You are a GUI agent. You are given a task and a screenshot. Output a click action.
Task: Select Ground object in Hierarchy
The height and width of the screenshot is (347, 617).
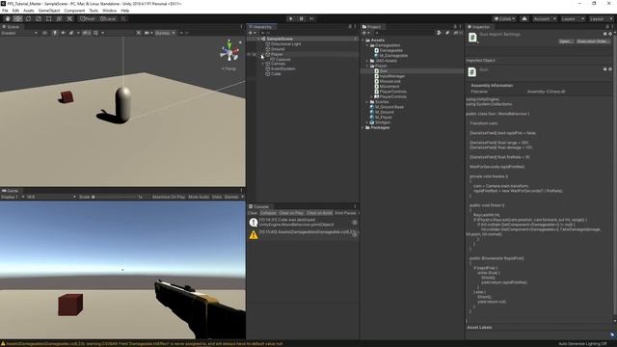click(x=277, y=49)
